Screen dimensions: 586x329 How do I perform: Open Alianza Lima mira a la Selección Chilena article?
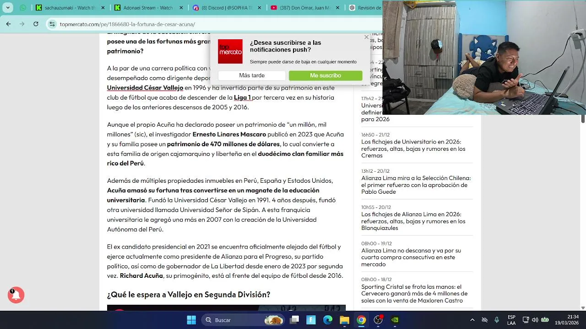416,185
